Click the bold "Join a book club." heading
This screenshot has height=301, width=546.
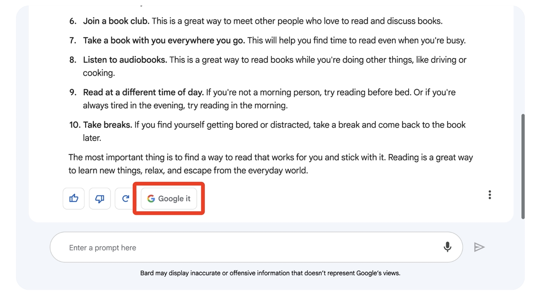[116, 21]
